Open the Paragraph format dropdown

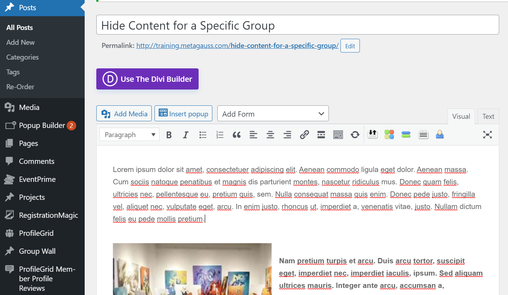(x=129, y=135)
